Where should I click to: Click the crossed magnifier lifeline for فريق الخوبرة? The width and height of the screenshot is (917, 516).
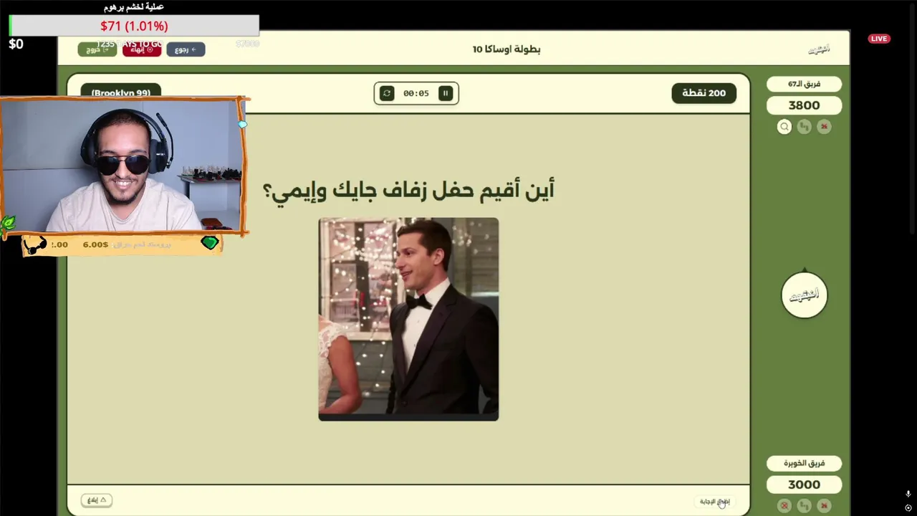784,505
